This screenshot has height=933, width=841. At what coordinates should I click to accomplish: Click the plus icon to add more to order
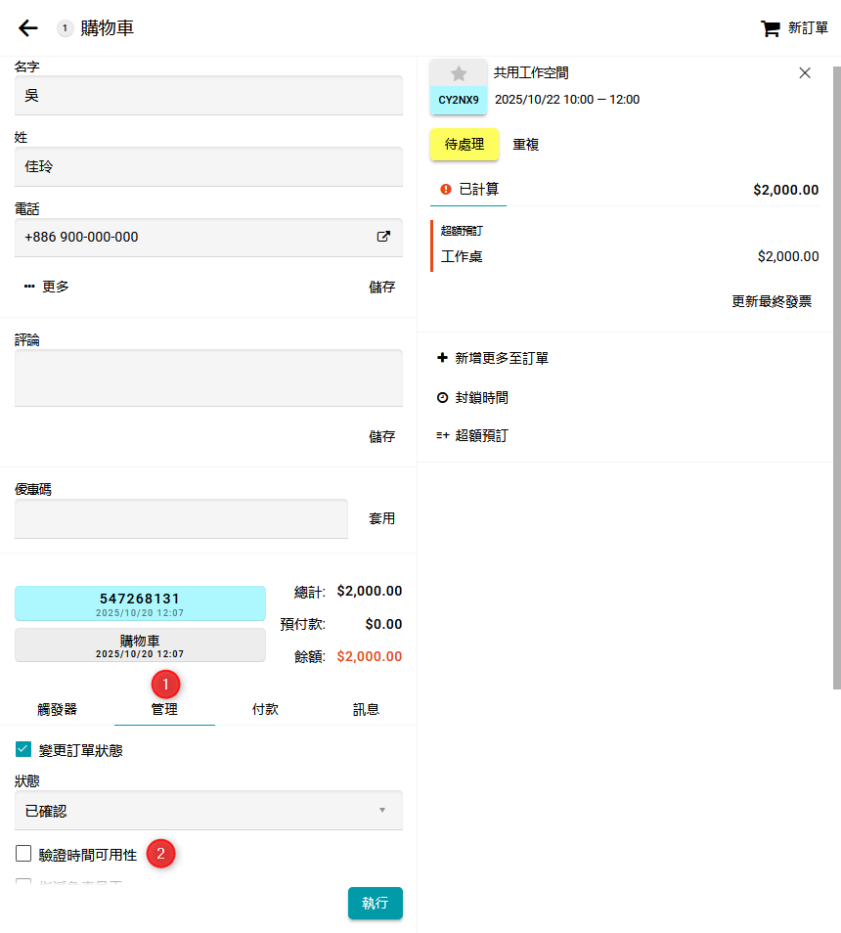click(x=442, y=358)
